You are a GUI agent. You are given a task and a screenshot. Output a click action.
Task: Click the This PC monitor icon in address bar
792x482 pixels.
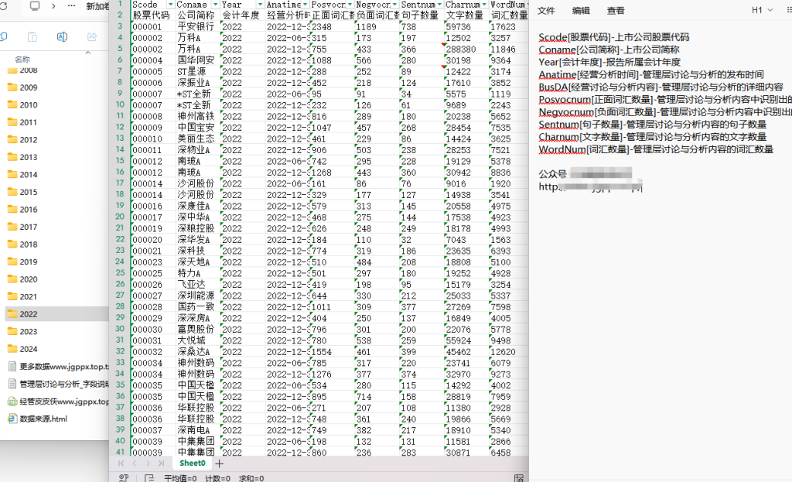[35, 6]
